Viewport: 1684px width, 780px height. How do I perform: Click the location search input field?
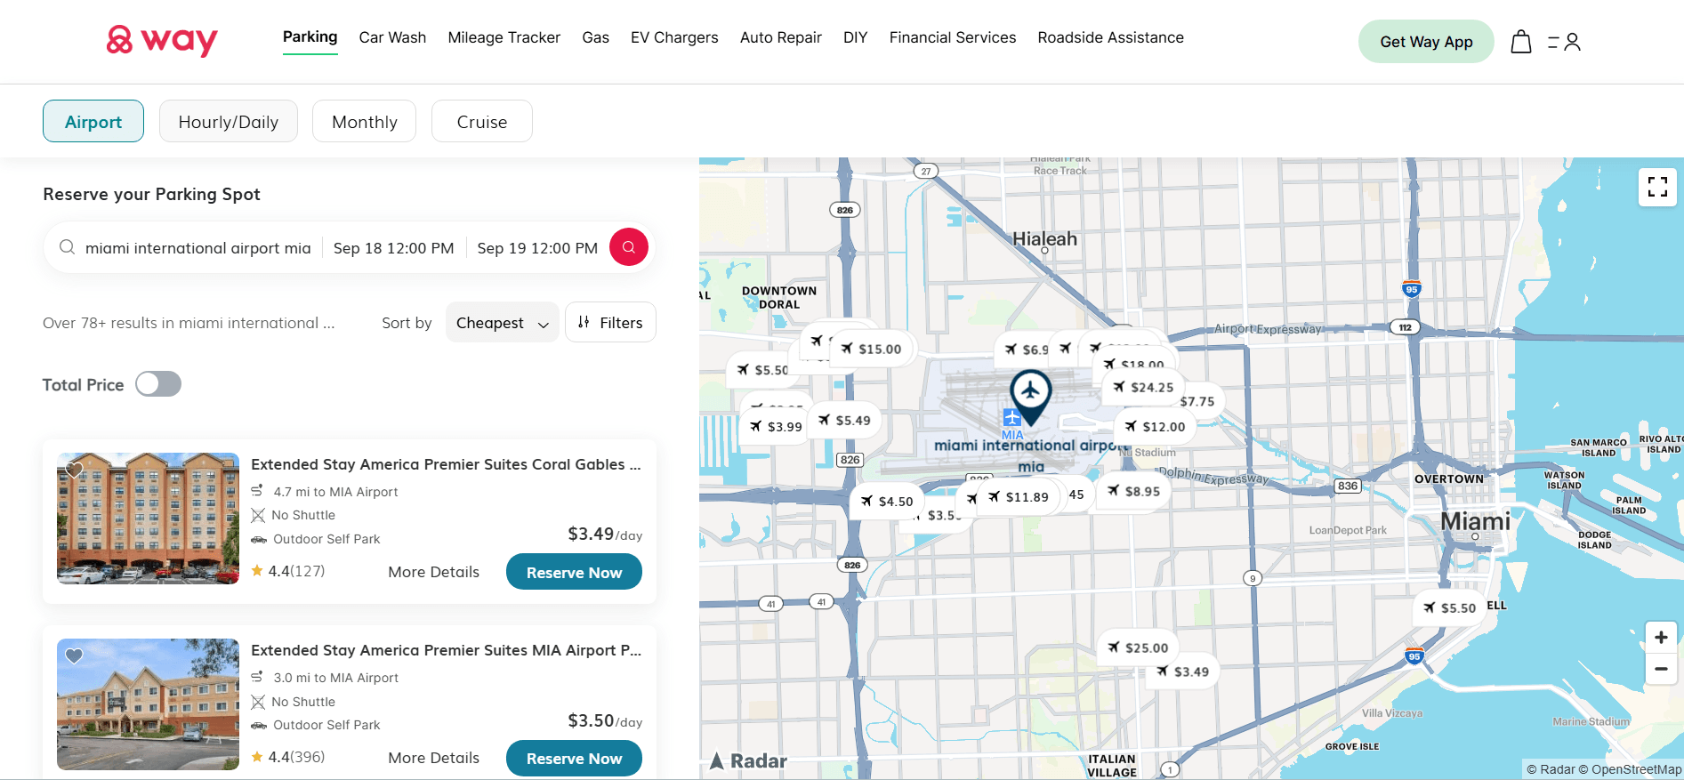197,248
